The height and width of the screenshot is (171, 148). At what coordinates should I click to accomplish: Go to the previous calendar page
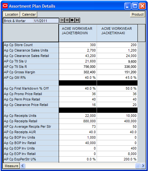[x=67, y=20]
